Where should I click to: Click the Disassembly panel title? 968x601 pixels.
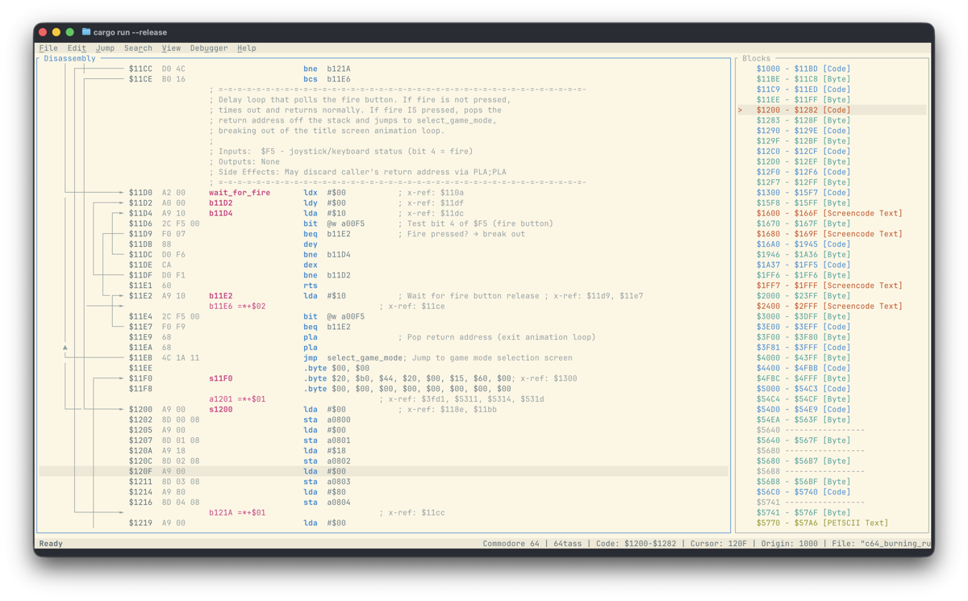(x=70, y=58)
